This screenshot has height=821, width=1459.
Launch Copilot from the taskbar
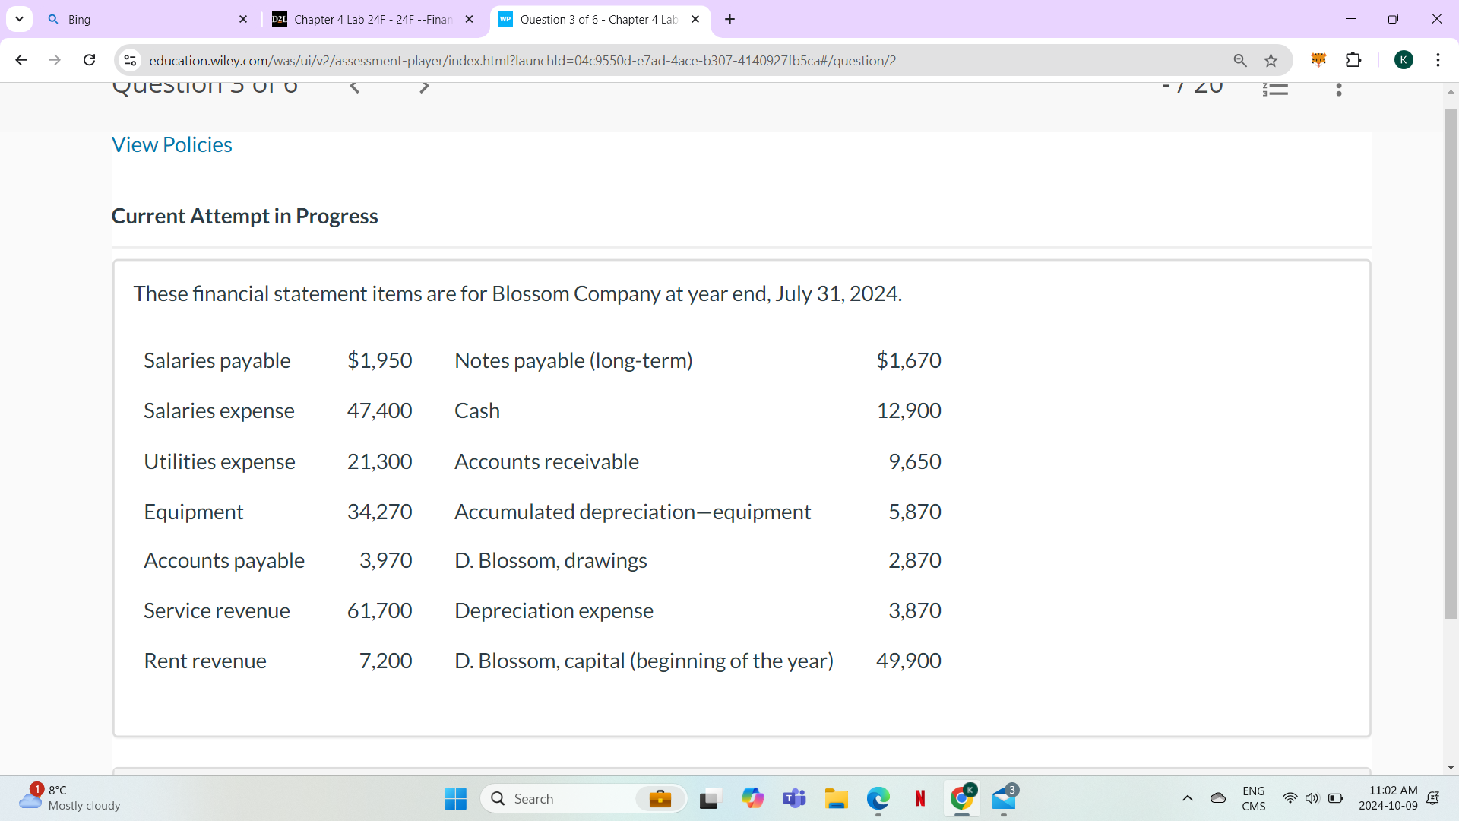tap(753, 798)
